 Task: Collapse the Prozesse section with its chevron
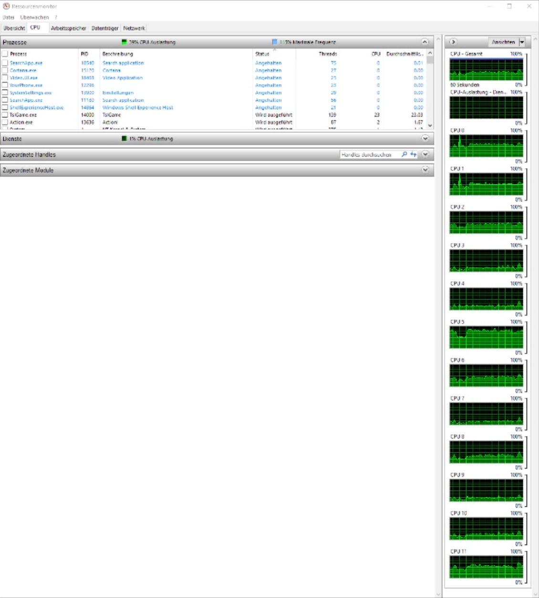[425, 42]
